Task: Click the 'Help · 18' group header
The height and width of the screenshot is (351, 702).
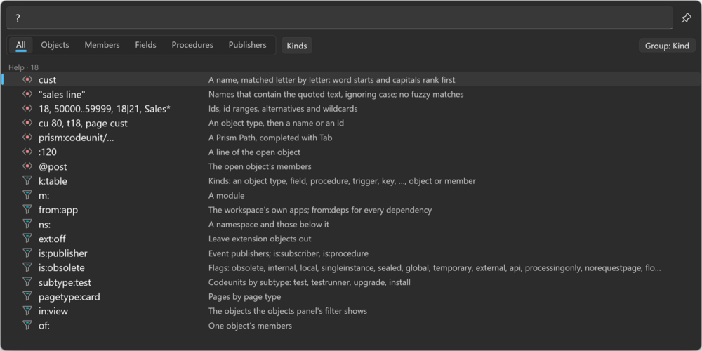Action: 24,67
